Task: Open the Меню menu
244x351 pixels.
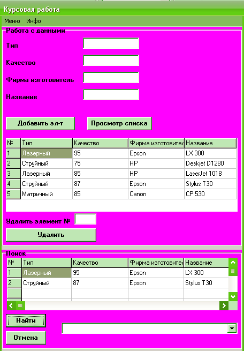Action: click(x=12, y=21)
